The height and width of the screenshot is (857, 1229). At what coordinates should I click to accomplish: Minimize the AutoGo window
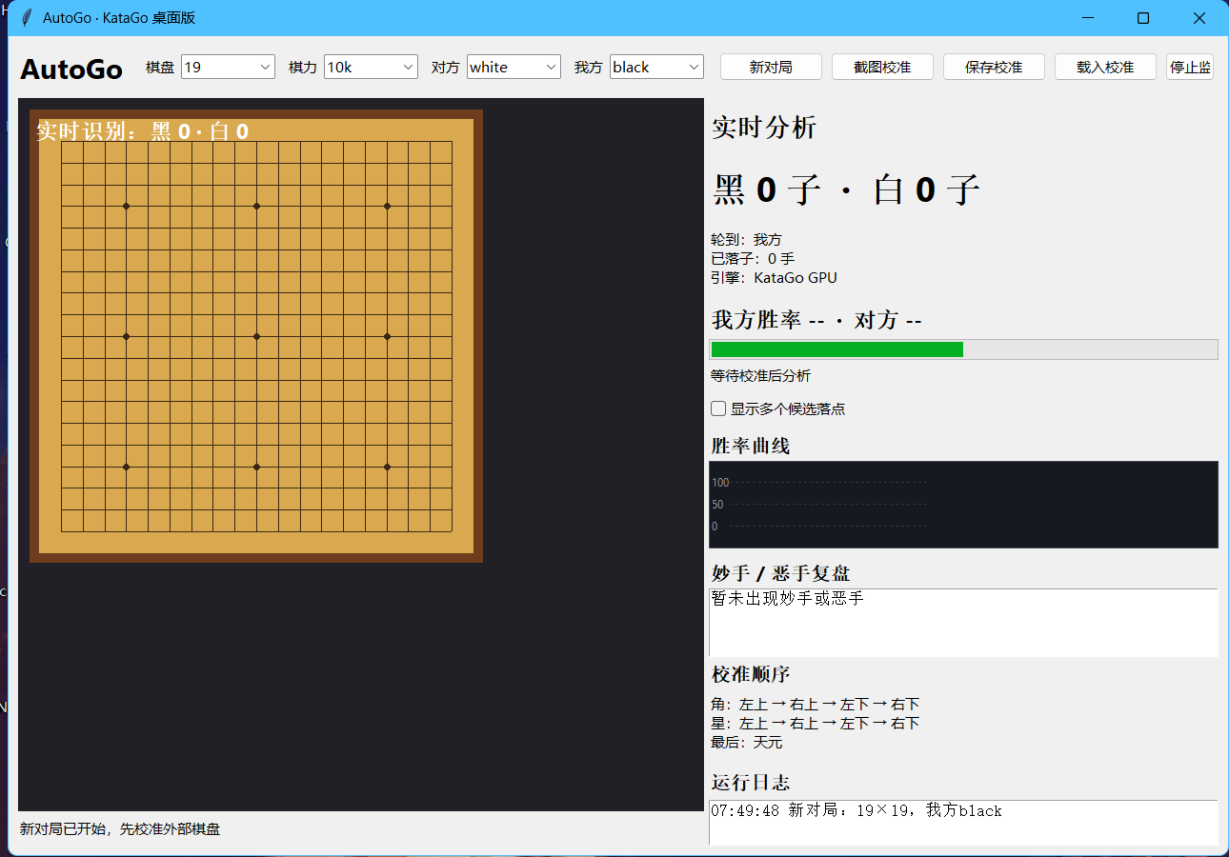pos(1087,18)
